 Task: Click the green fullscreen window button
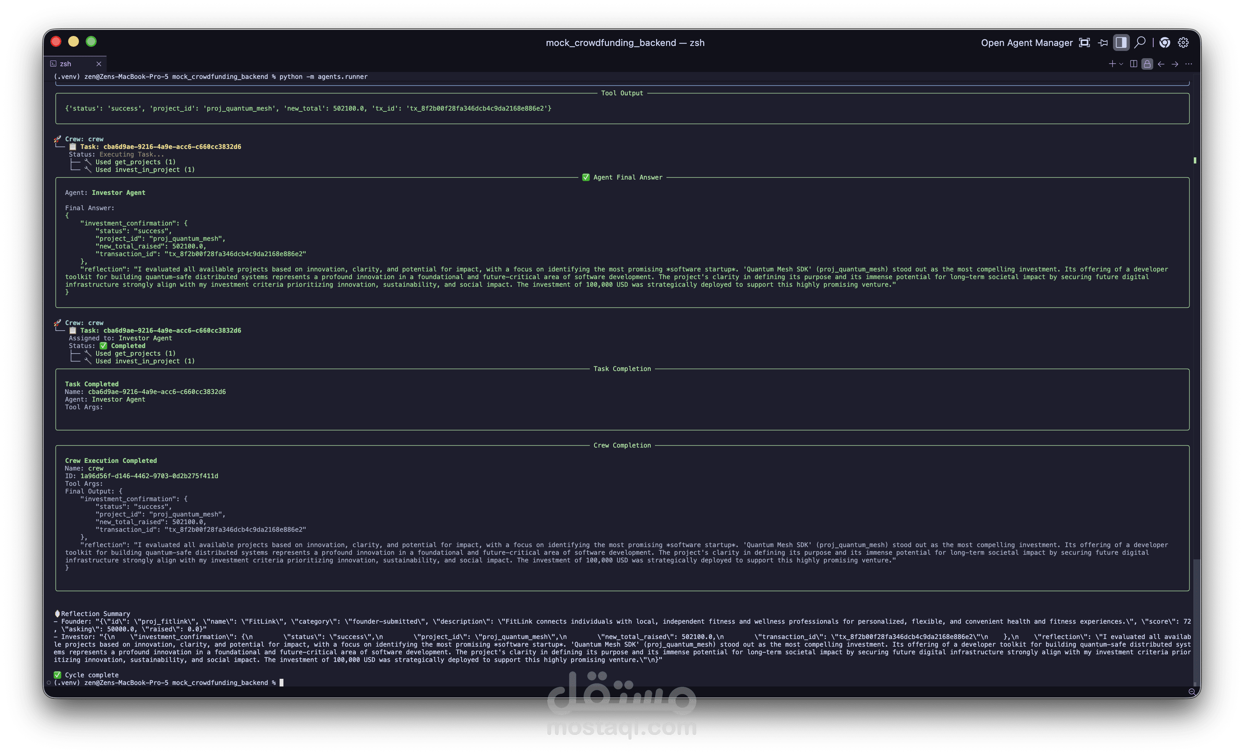(x=91, y=42)
